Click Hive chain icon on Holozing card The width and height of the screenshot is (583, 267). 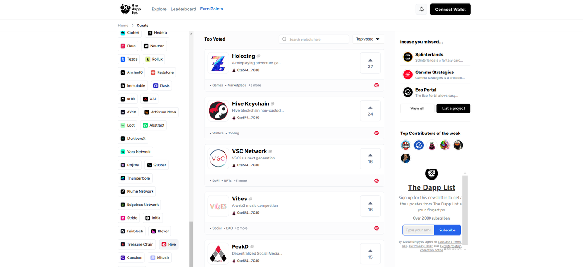click(x=377, y=85)
